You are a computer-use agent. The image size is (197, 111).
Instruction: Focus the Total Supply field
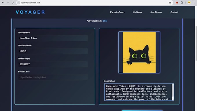pyautogui.click(x=53, y=64)
